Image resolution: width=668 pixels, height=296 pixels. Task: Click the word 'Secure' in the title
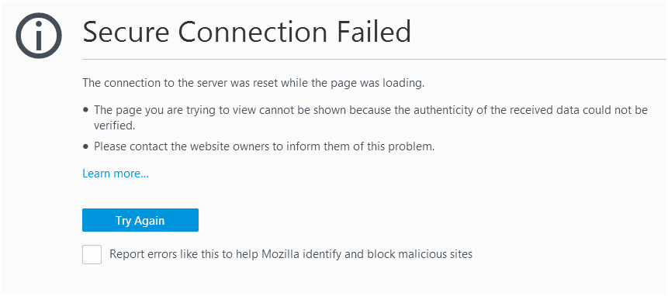point(126,32)
